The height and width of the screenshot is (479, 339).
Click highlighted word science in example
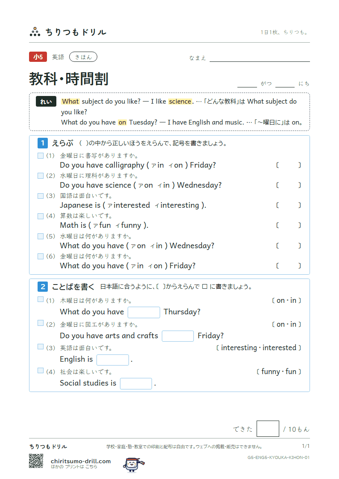180,102
